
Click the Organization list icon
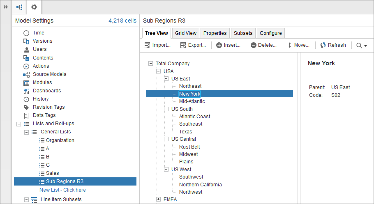click(42, 140)
